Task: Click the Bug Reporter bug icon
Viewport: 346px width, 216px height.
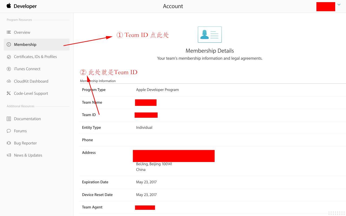Action: point(9,143)
